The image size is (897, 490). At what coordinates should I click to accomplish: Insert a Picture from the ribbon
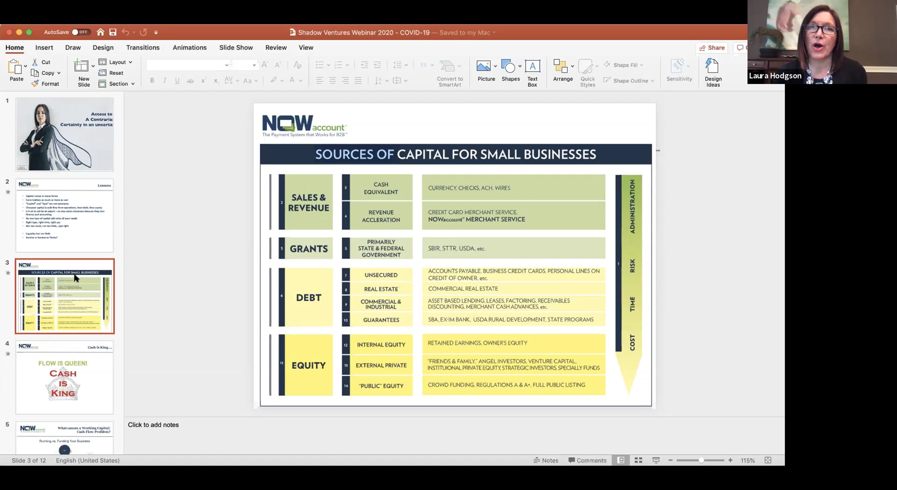[x=486, y=71]
